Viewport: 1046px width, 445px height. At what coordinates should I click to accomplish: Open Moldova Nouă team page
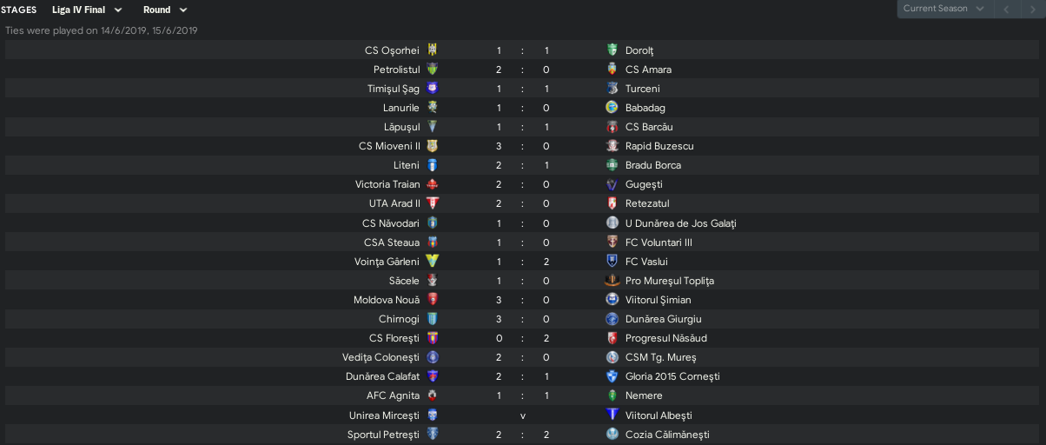[387, 300]
